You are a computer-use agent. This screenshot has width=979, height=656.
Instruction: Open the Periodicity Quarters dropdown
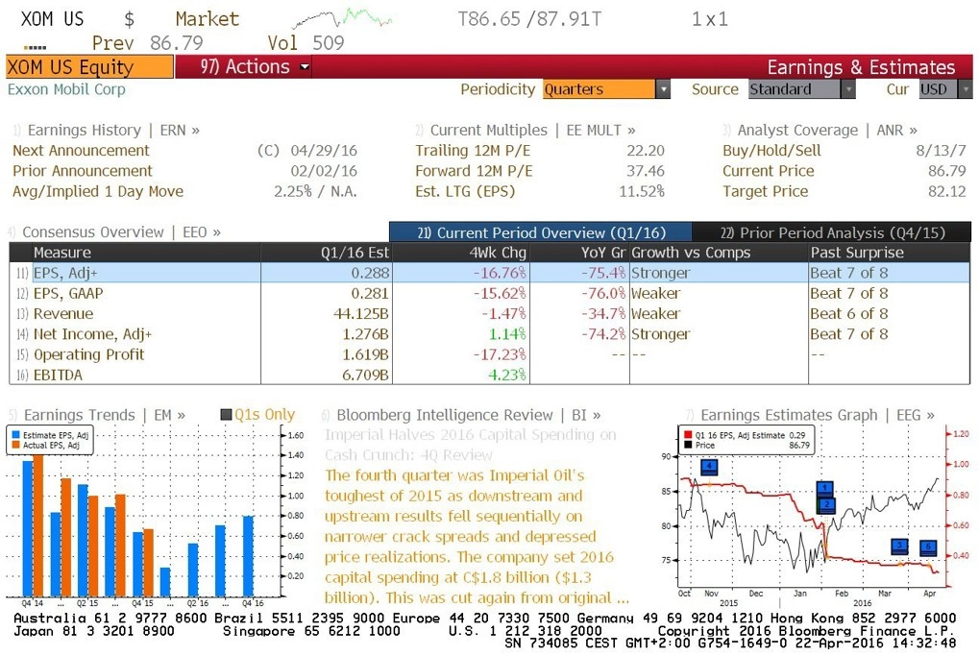606,89
